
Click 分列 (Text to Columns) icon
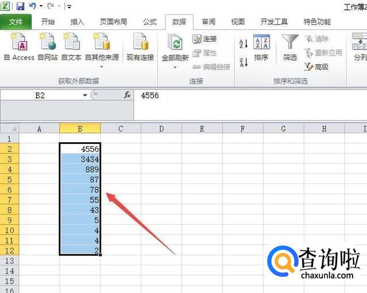[360, 46]
